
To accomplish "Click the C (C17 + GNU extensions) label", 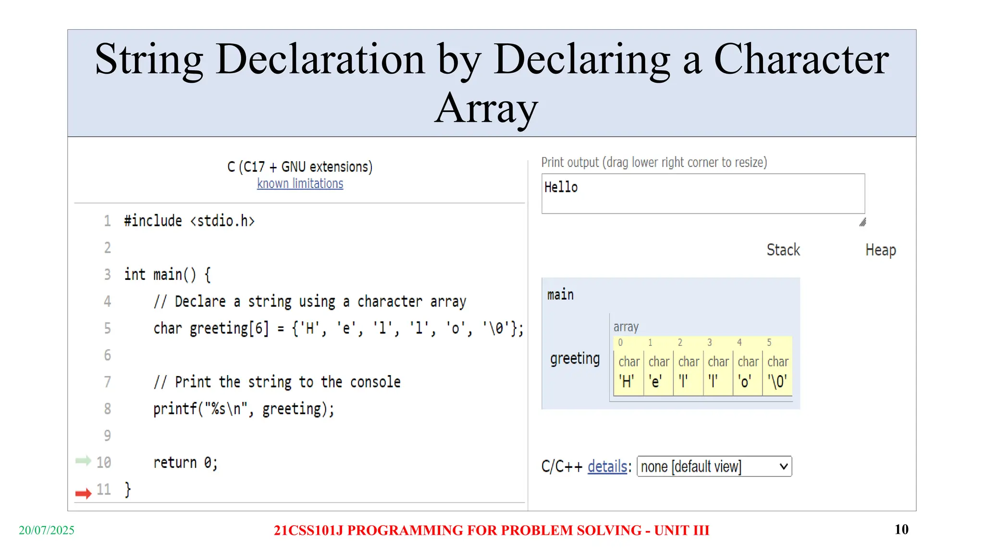I will click(300, 167).
